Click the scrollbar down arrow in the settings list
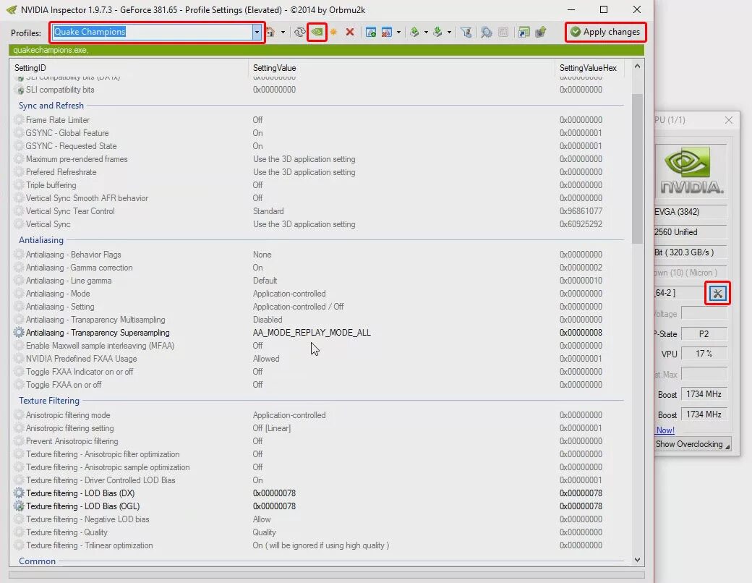The image size is (752, 583). 637,559
